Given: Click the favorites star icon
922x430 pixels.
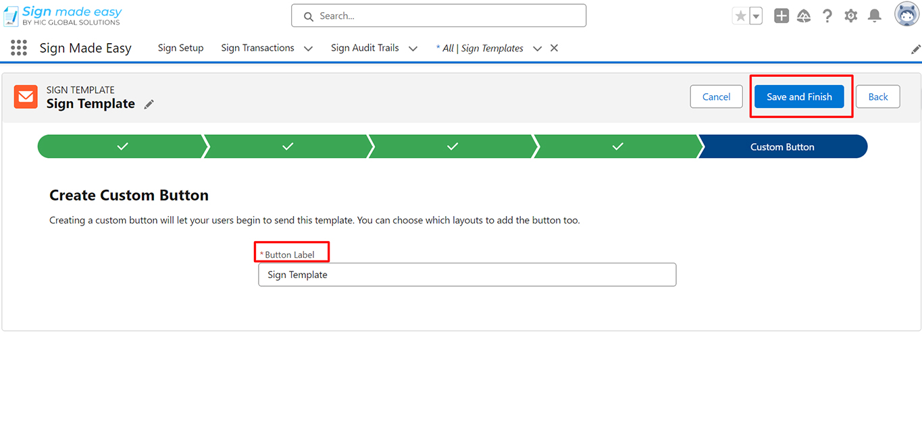Looking at the screenshot, I should pyautogui.click(x=740, y=16).
